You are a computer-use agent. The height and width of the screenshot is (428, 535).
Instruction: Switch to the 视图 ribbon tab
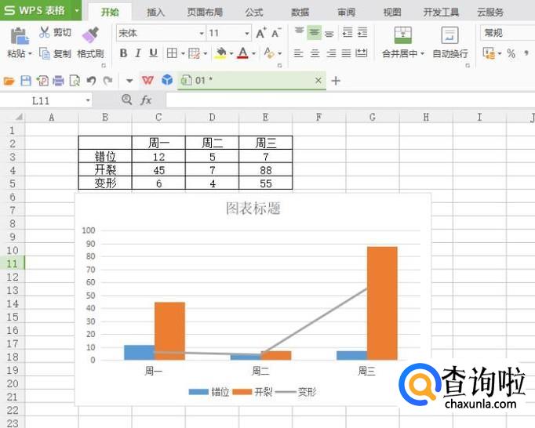(392, 13)
